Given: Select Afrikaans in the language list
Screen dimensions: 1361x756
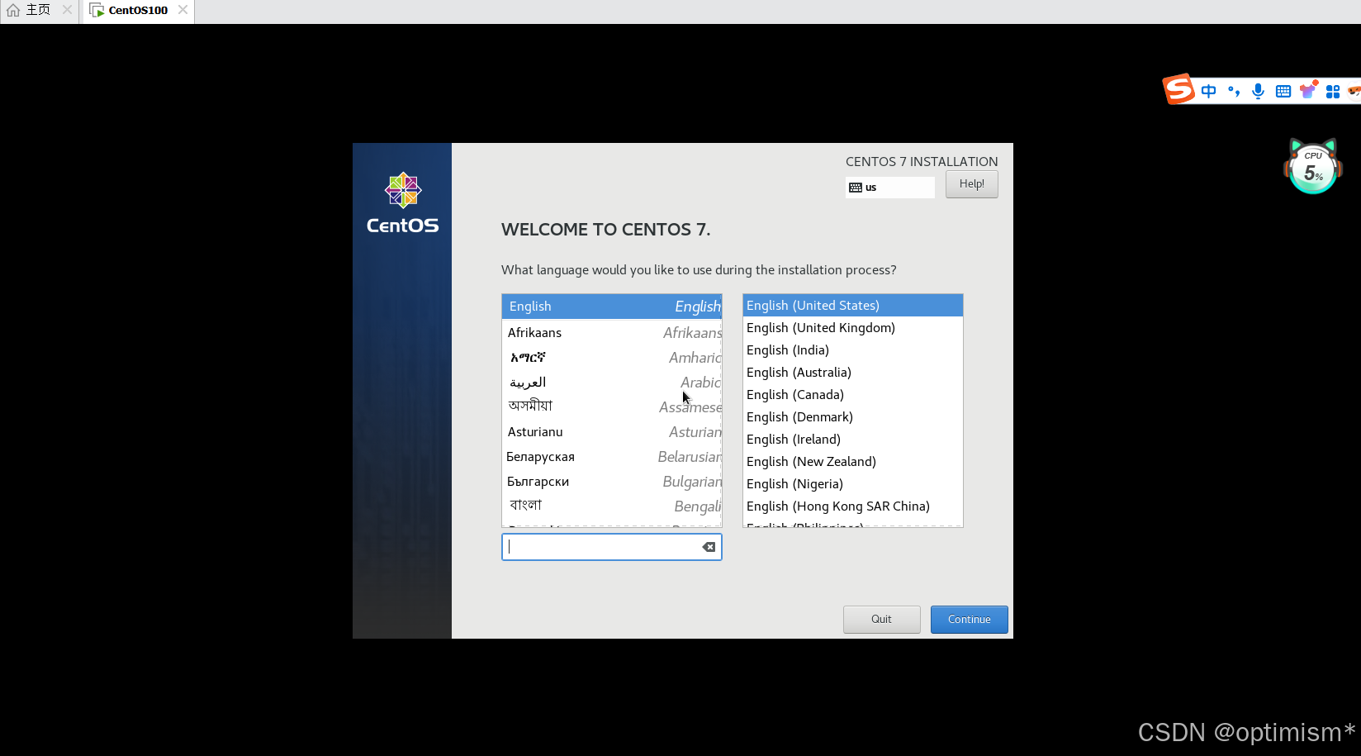Looking at the screenshot, I should pyautogui.click(x=612, y=332).
